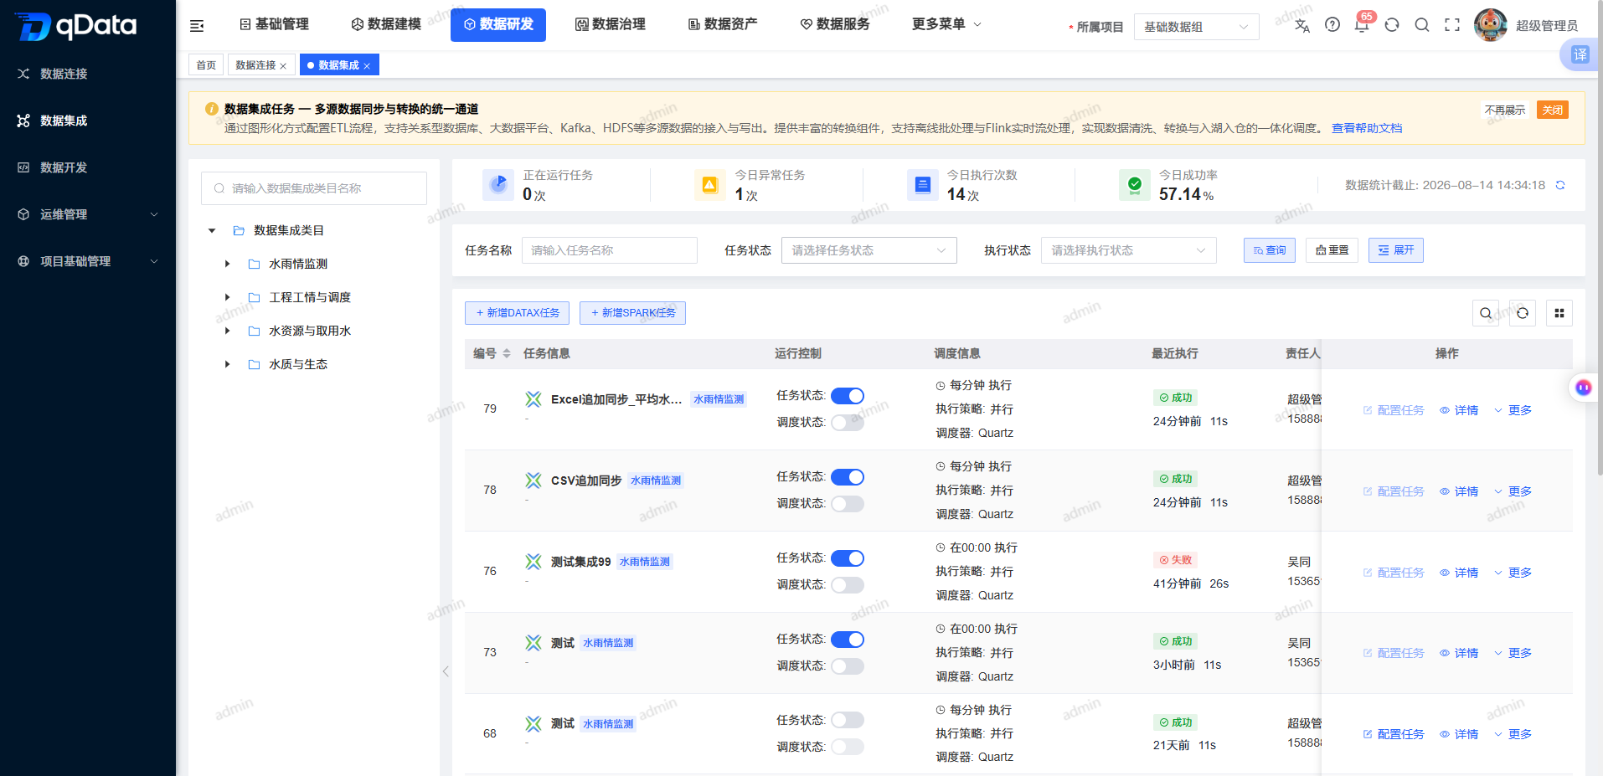Expand 工程工情与调度 tree node
Viewport: 1603px width, 776px height.
[227, 297]
